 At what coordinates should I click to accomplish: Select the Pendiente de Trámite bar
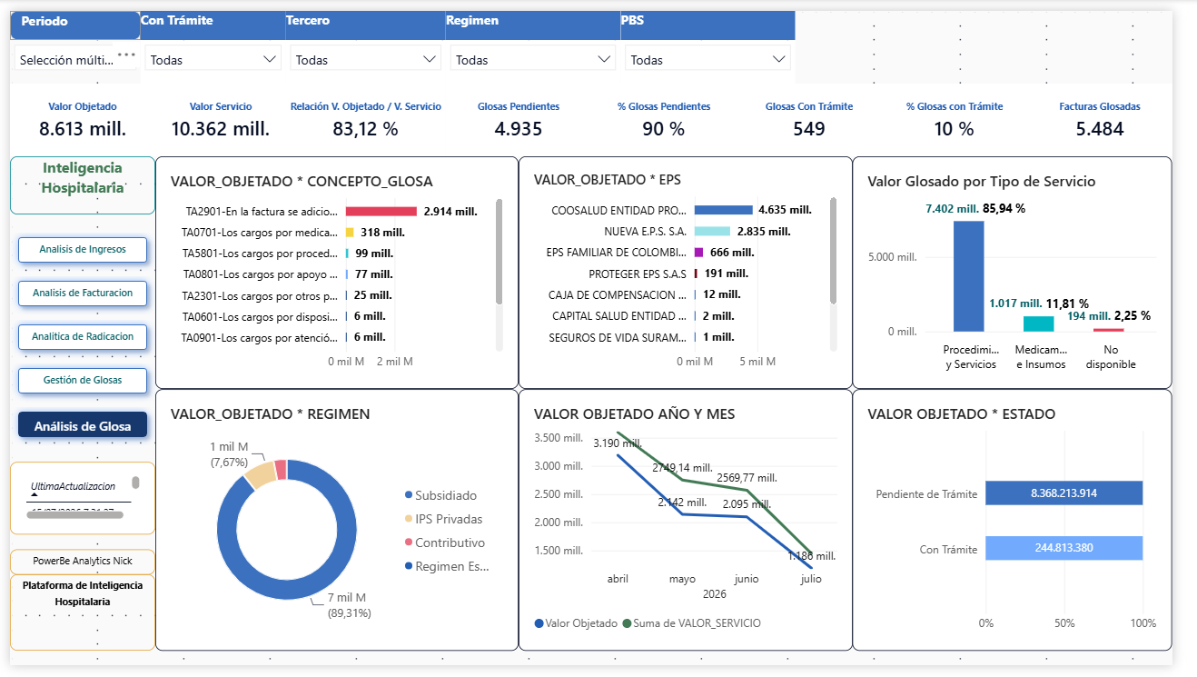pyautogui.click(x=1063, y=493)
